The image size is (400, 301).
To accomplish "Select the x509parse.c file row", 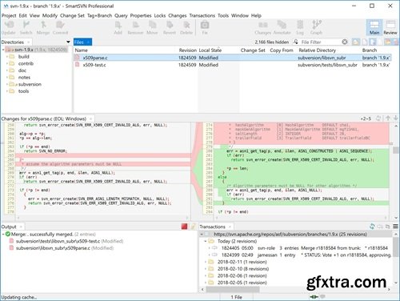I will coord(232,58).
